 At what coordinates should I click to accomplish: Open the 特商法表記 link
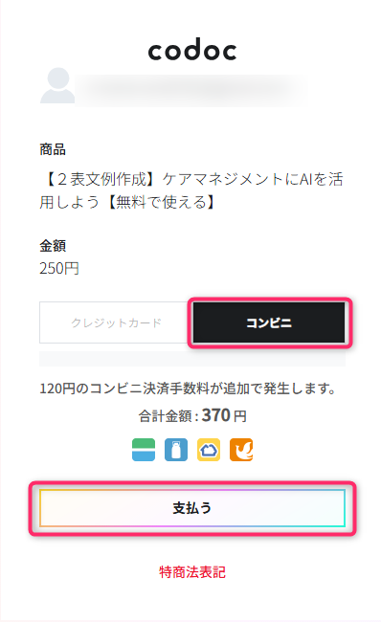(x=192, y=572)
